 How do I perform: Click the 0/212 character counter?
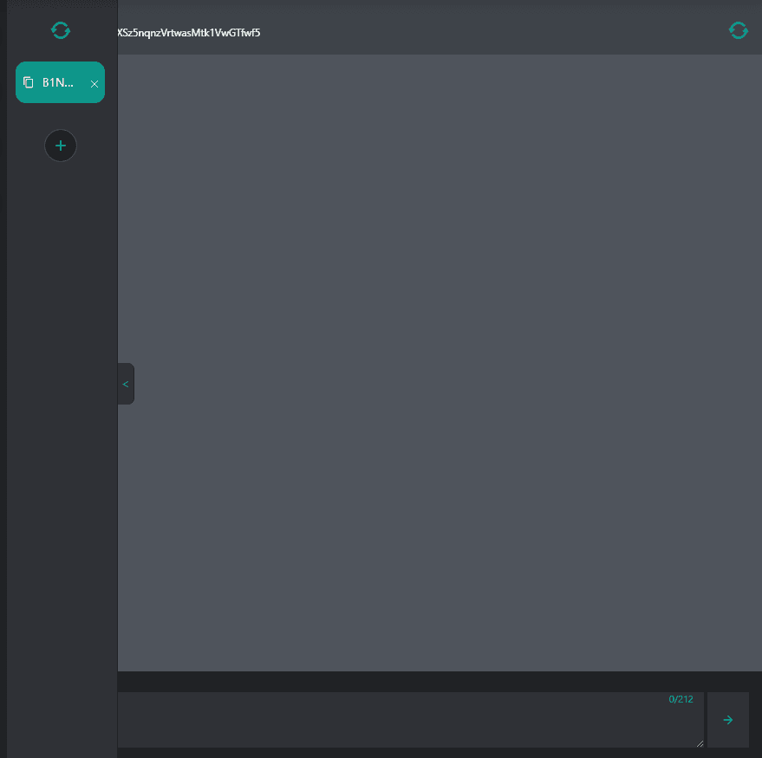click(681, 699)
